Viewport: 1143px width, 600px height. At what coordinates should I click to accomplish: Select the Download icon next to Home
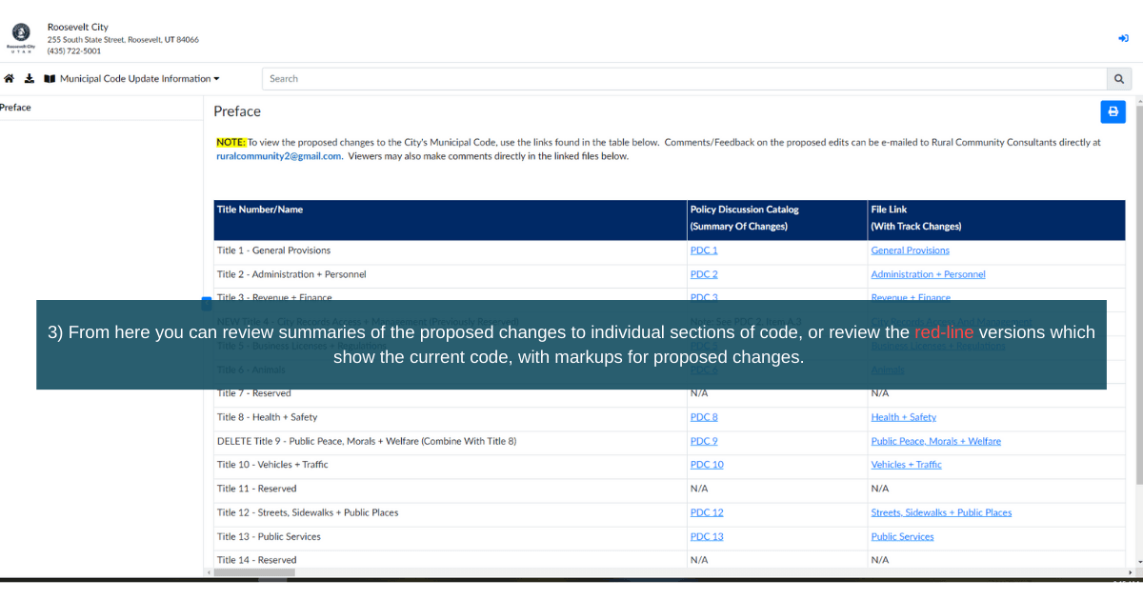point(29,78)
